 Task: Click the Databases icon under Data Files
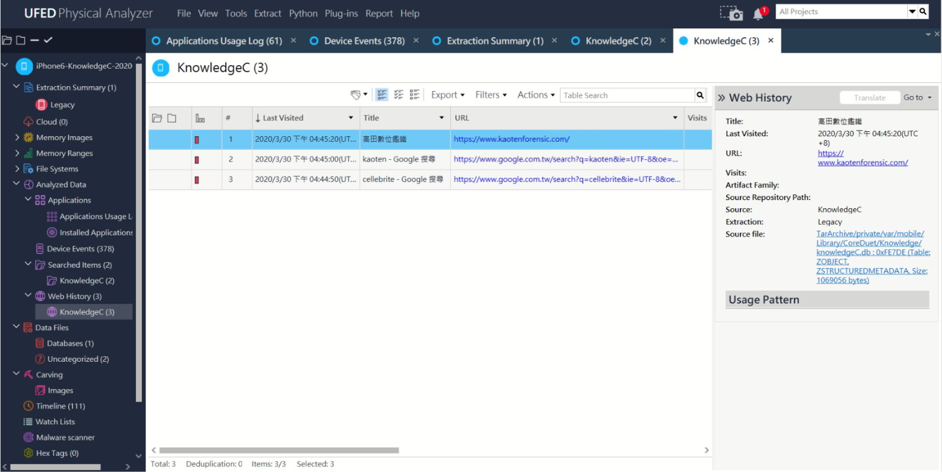click(40, 343)
